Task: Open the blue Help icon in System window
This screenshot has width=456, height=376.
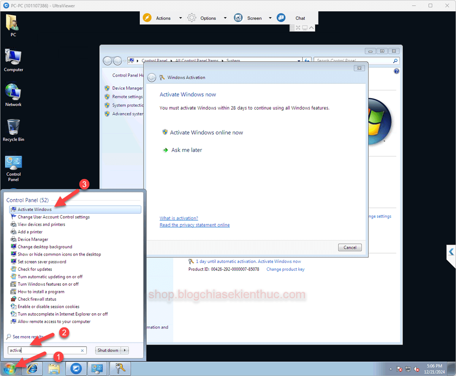Action: (x=397, y=71)
